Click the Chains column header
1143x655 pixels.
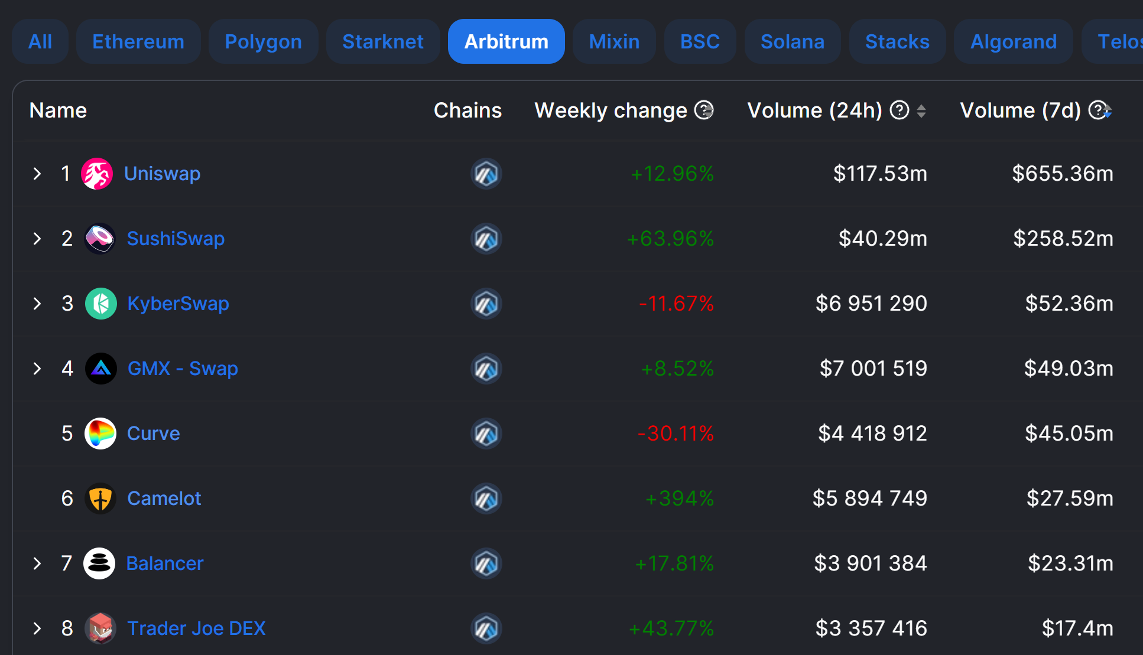(468, 110)
